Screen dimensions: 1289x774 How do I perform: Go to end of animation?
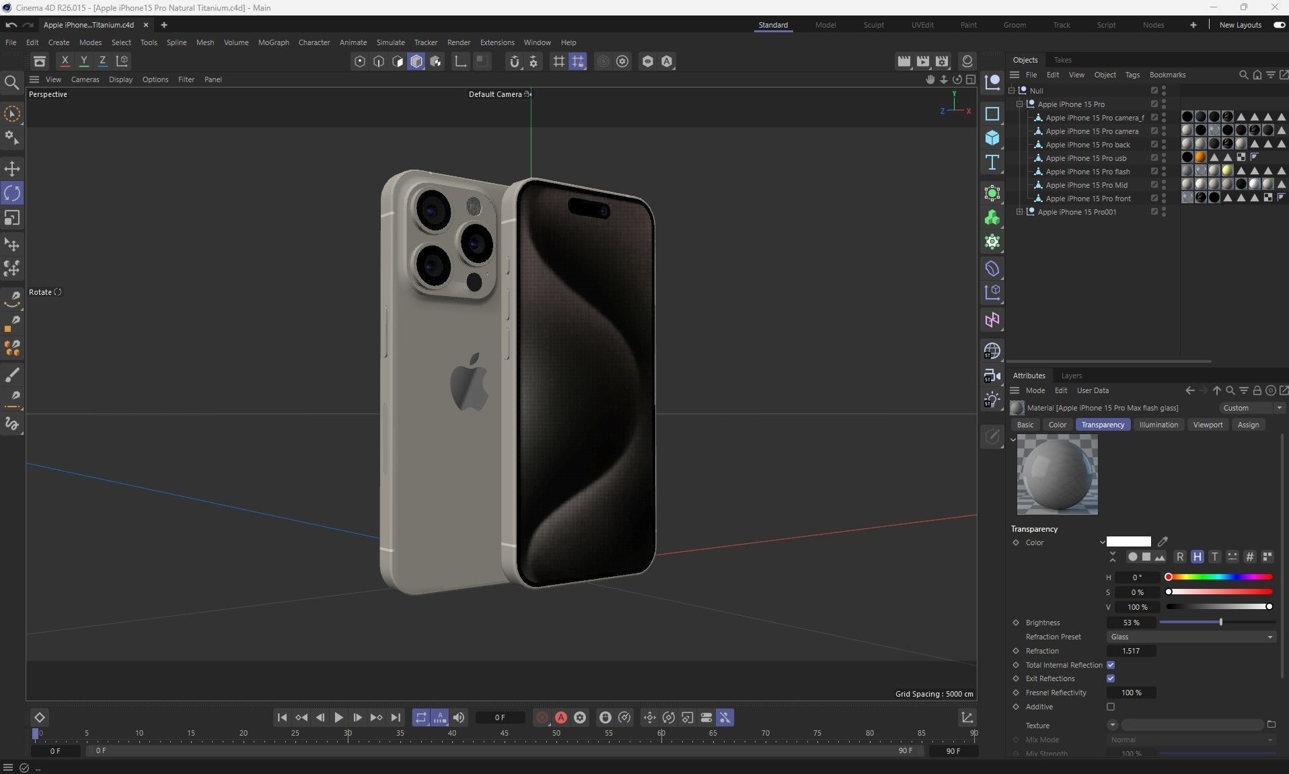click(396, 717)
